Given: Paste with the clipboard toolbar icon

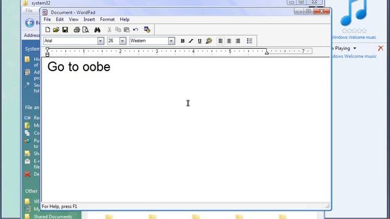Looking at the screenshot, I should coord(127,30).
